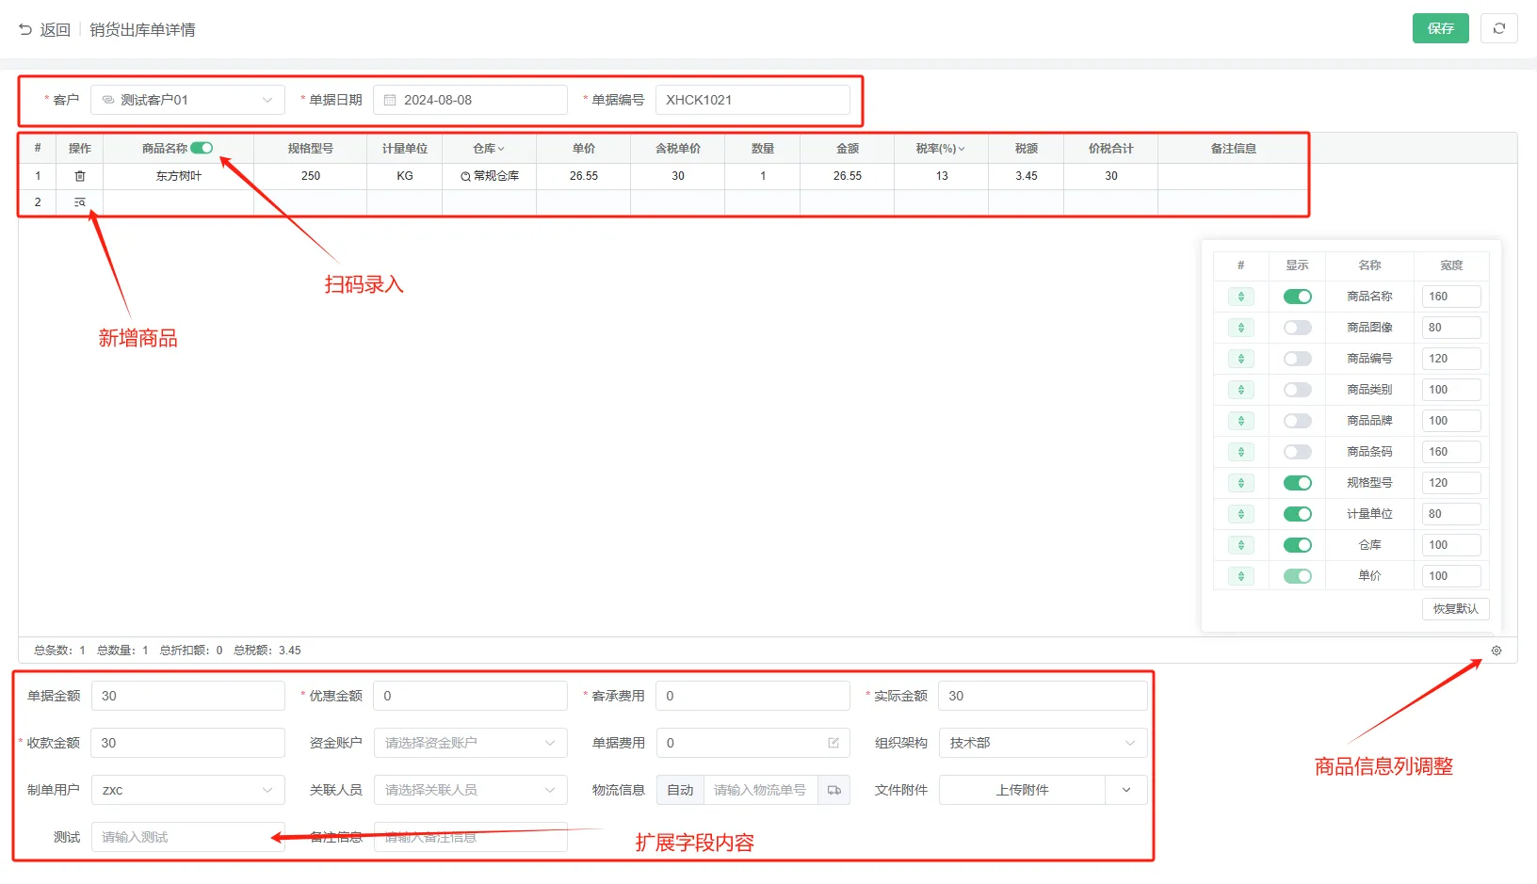1537x884 pixels.
Task: Open the 客户 dropdown showing 测试客户01
Action: point(187,100)
